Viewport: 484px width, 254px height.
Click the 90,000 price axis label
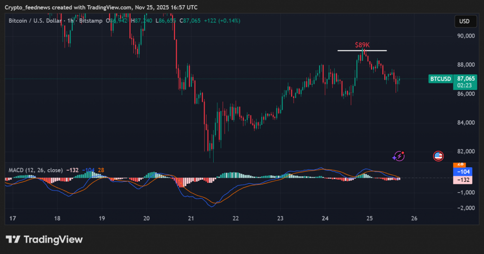tap(465, 36)
